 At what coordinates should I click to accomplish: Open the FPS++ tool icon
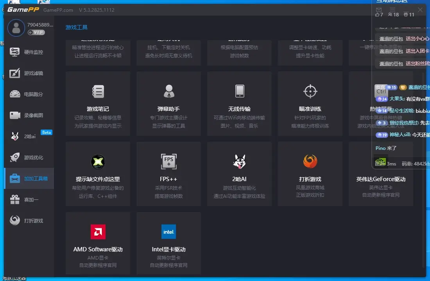coord(168,162)
